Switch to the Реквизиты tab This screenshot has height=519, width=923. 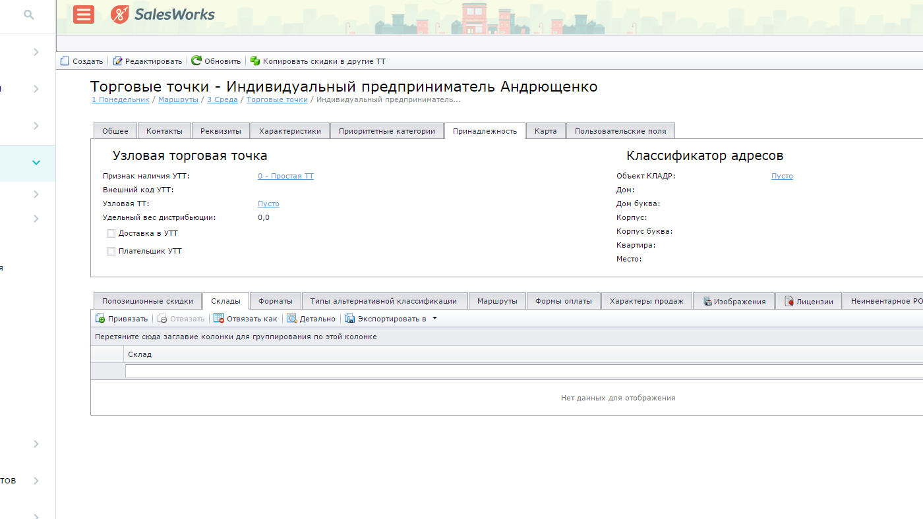221,130
